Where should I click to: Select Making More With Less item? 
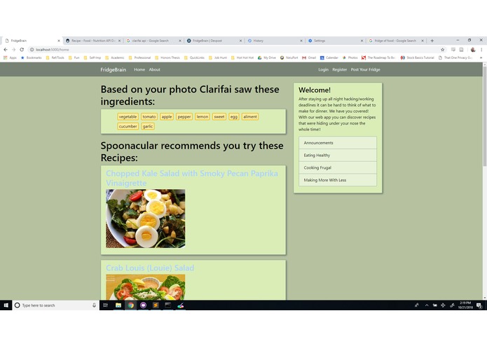[338, 180]
